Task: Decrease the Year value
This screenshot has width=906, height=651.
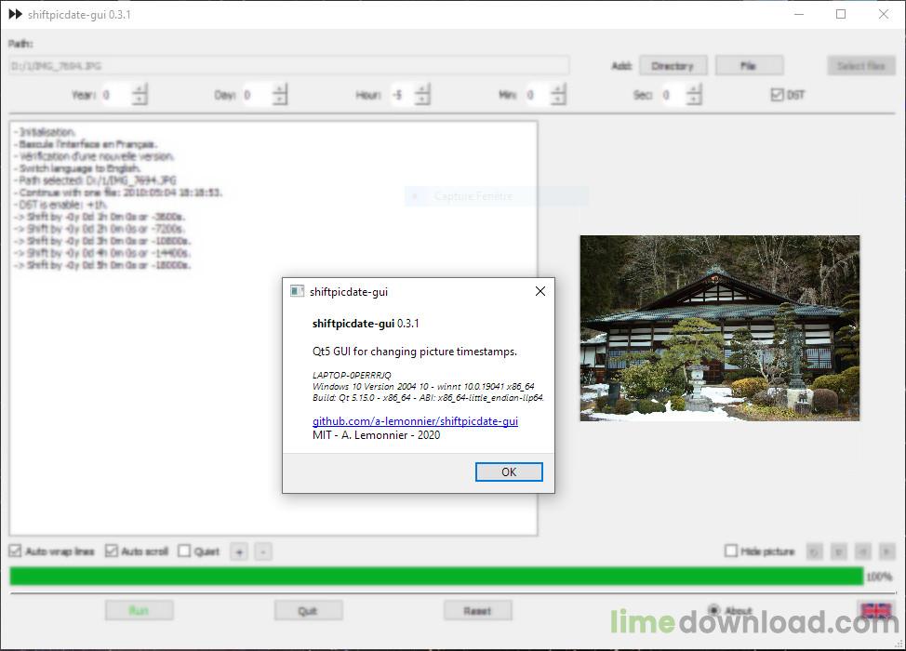Action: point(140,100)
